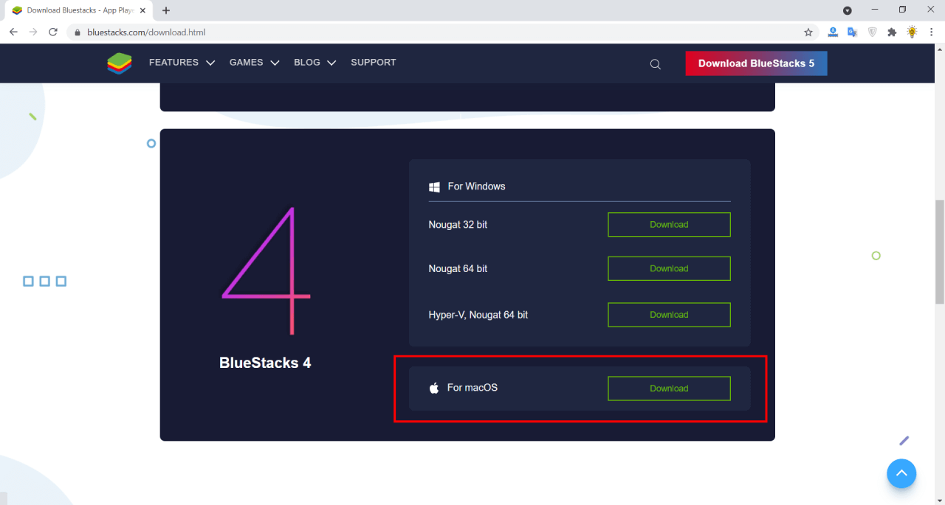Screen dimensions: 945x505
Task: Open the Chrome three-dots menu
Action: (931, 32)
